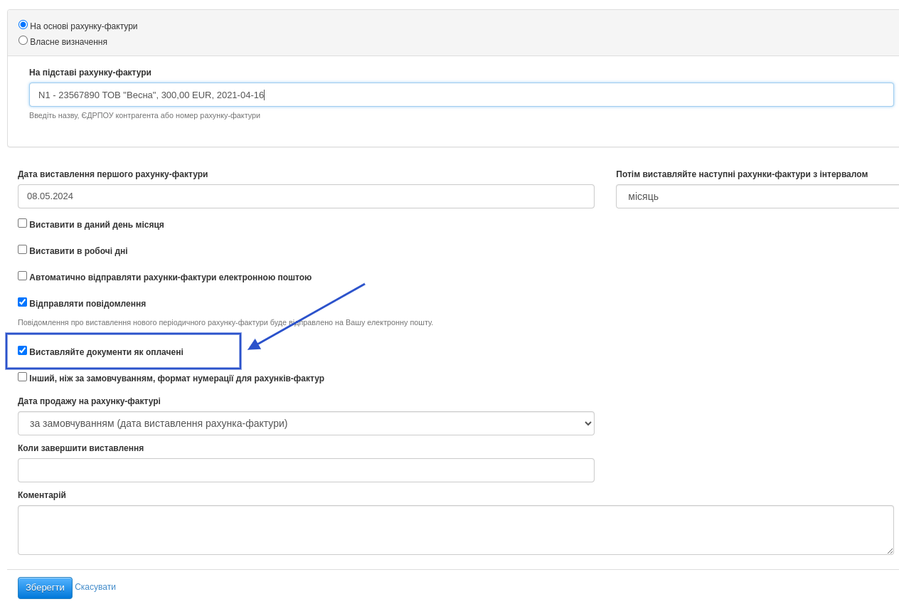Check the non-default numbering format checkbox

23,377
